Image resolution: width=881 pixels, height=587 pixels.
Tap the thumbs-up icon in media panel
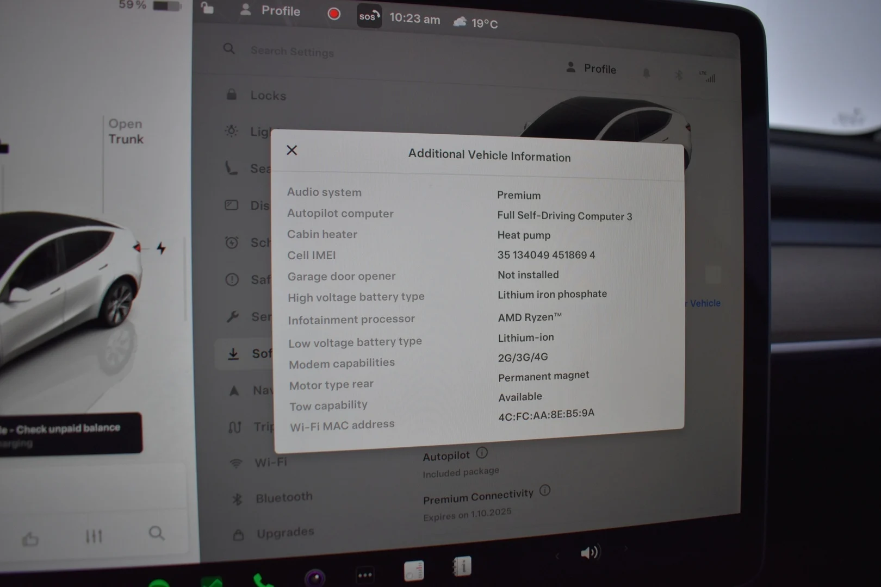point(30,539)
